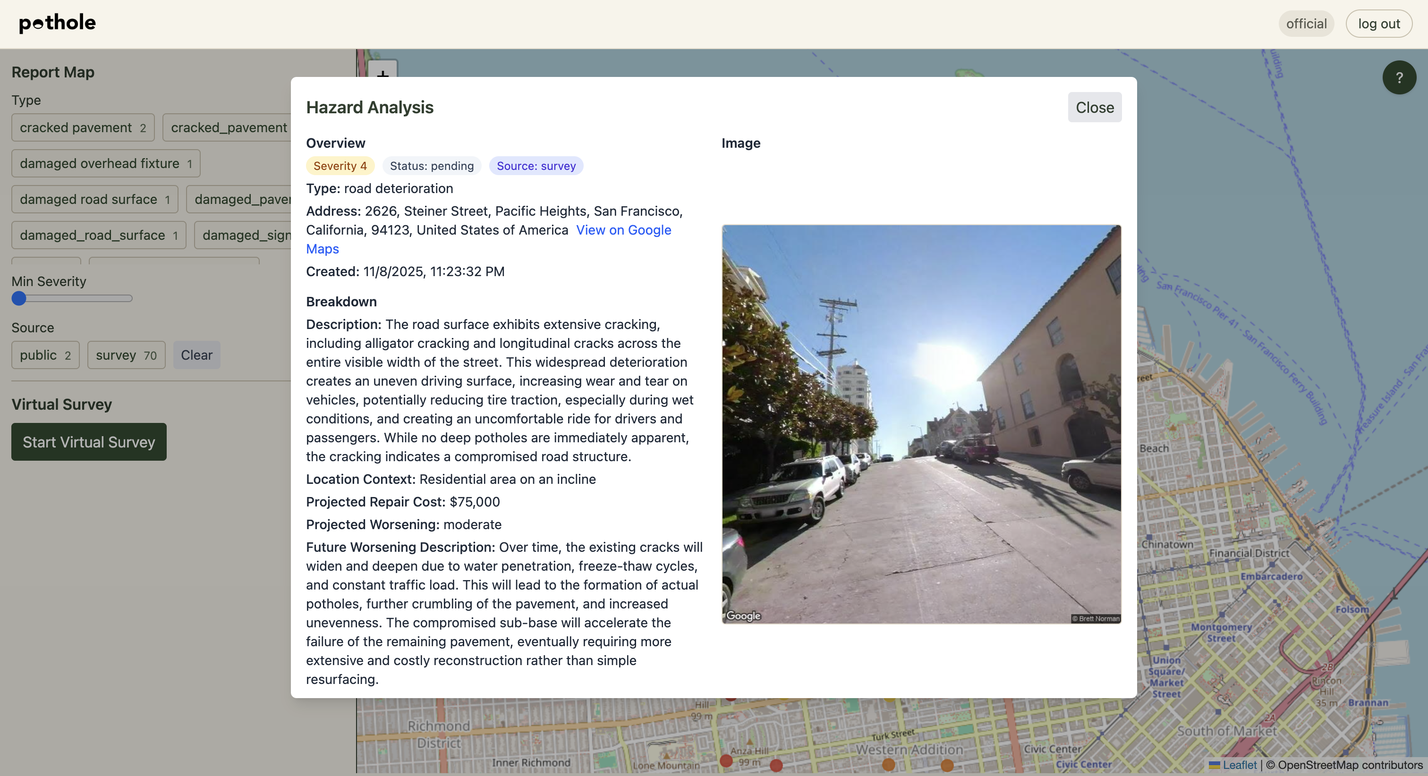
Task: Click the red map marker near Anza Hill
Action: [726, 760]
